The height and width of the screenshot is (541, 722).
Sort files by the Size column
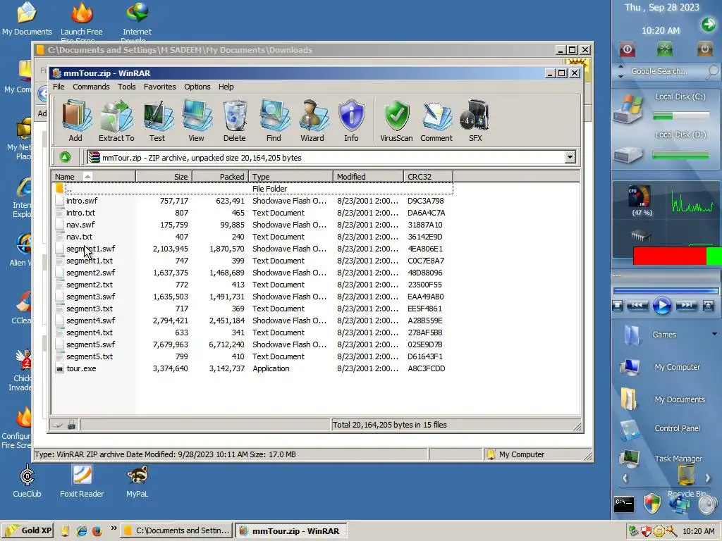point(164,177)
